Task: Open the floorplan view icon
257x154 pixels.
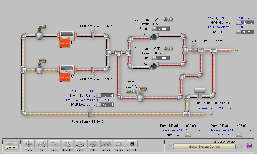Action: (x=67, y=144)
